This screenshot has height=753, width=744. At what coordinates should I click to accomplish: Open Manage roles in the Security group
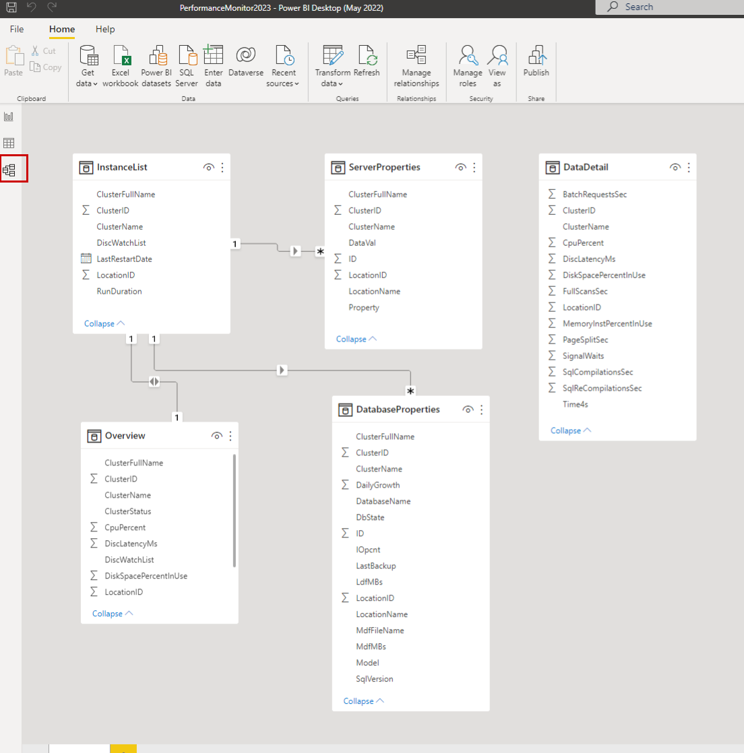(x=468, y=64)
